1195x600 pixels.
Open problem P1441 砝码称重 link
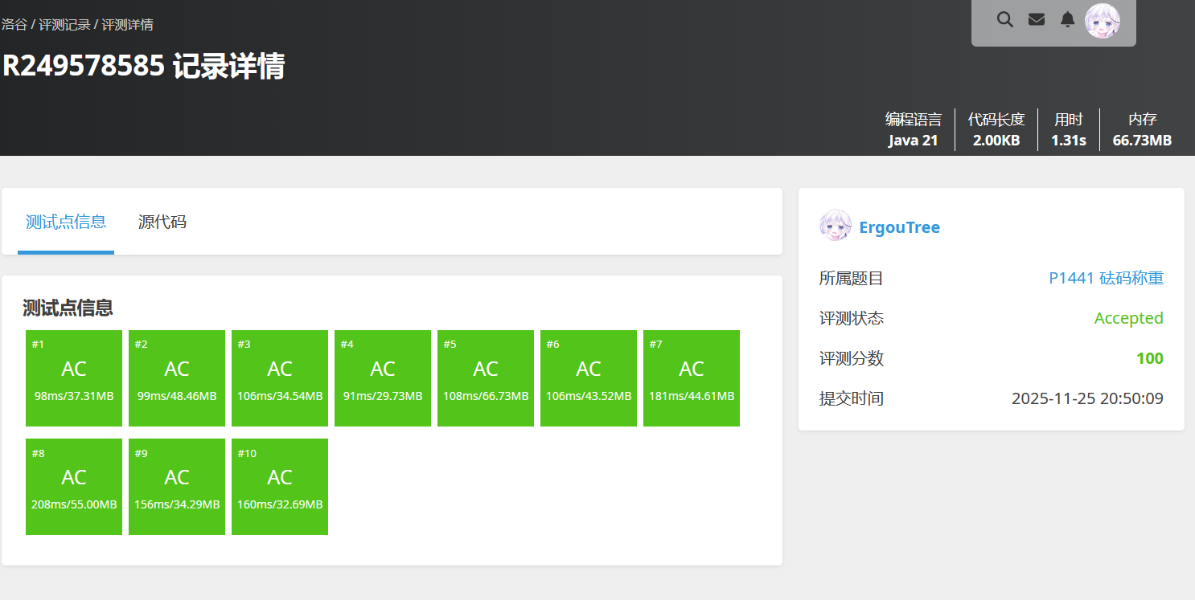[1106, 279]
